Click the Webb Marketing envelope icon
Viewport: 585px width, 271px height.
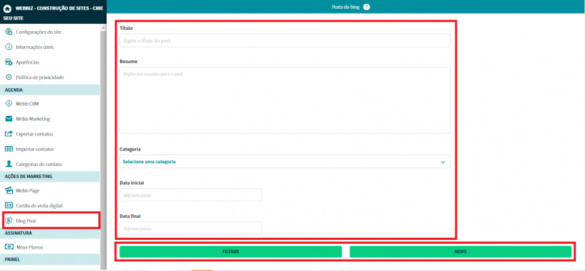point(9,119)
